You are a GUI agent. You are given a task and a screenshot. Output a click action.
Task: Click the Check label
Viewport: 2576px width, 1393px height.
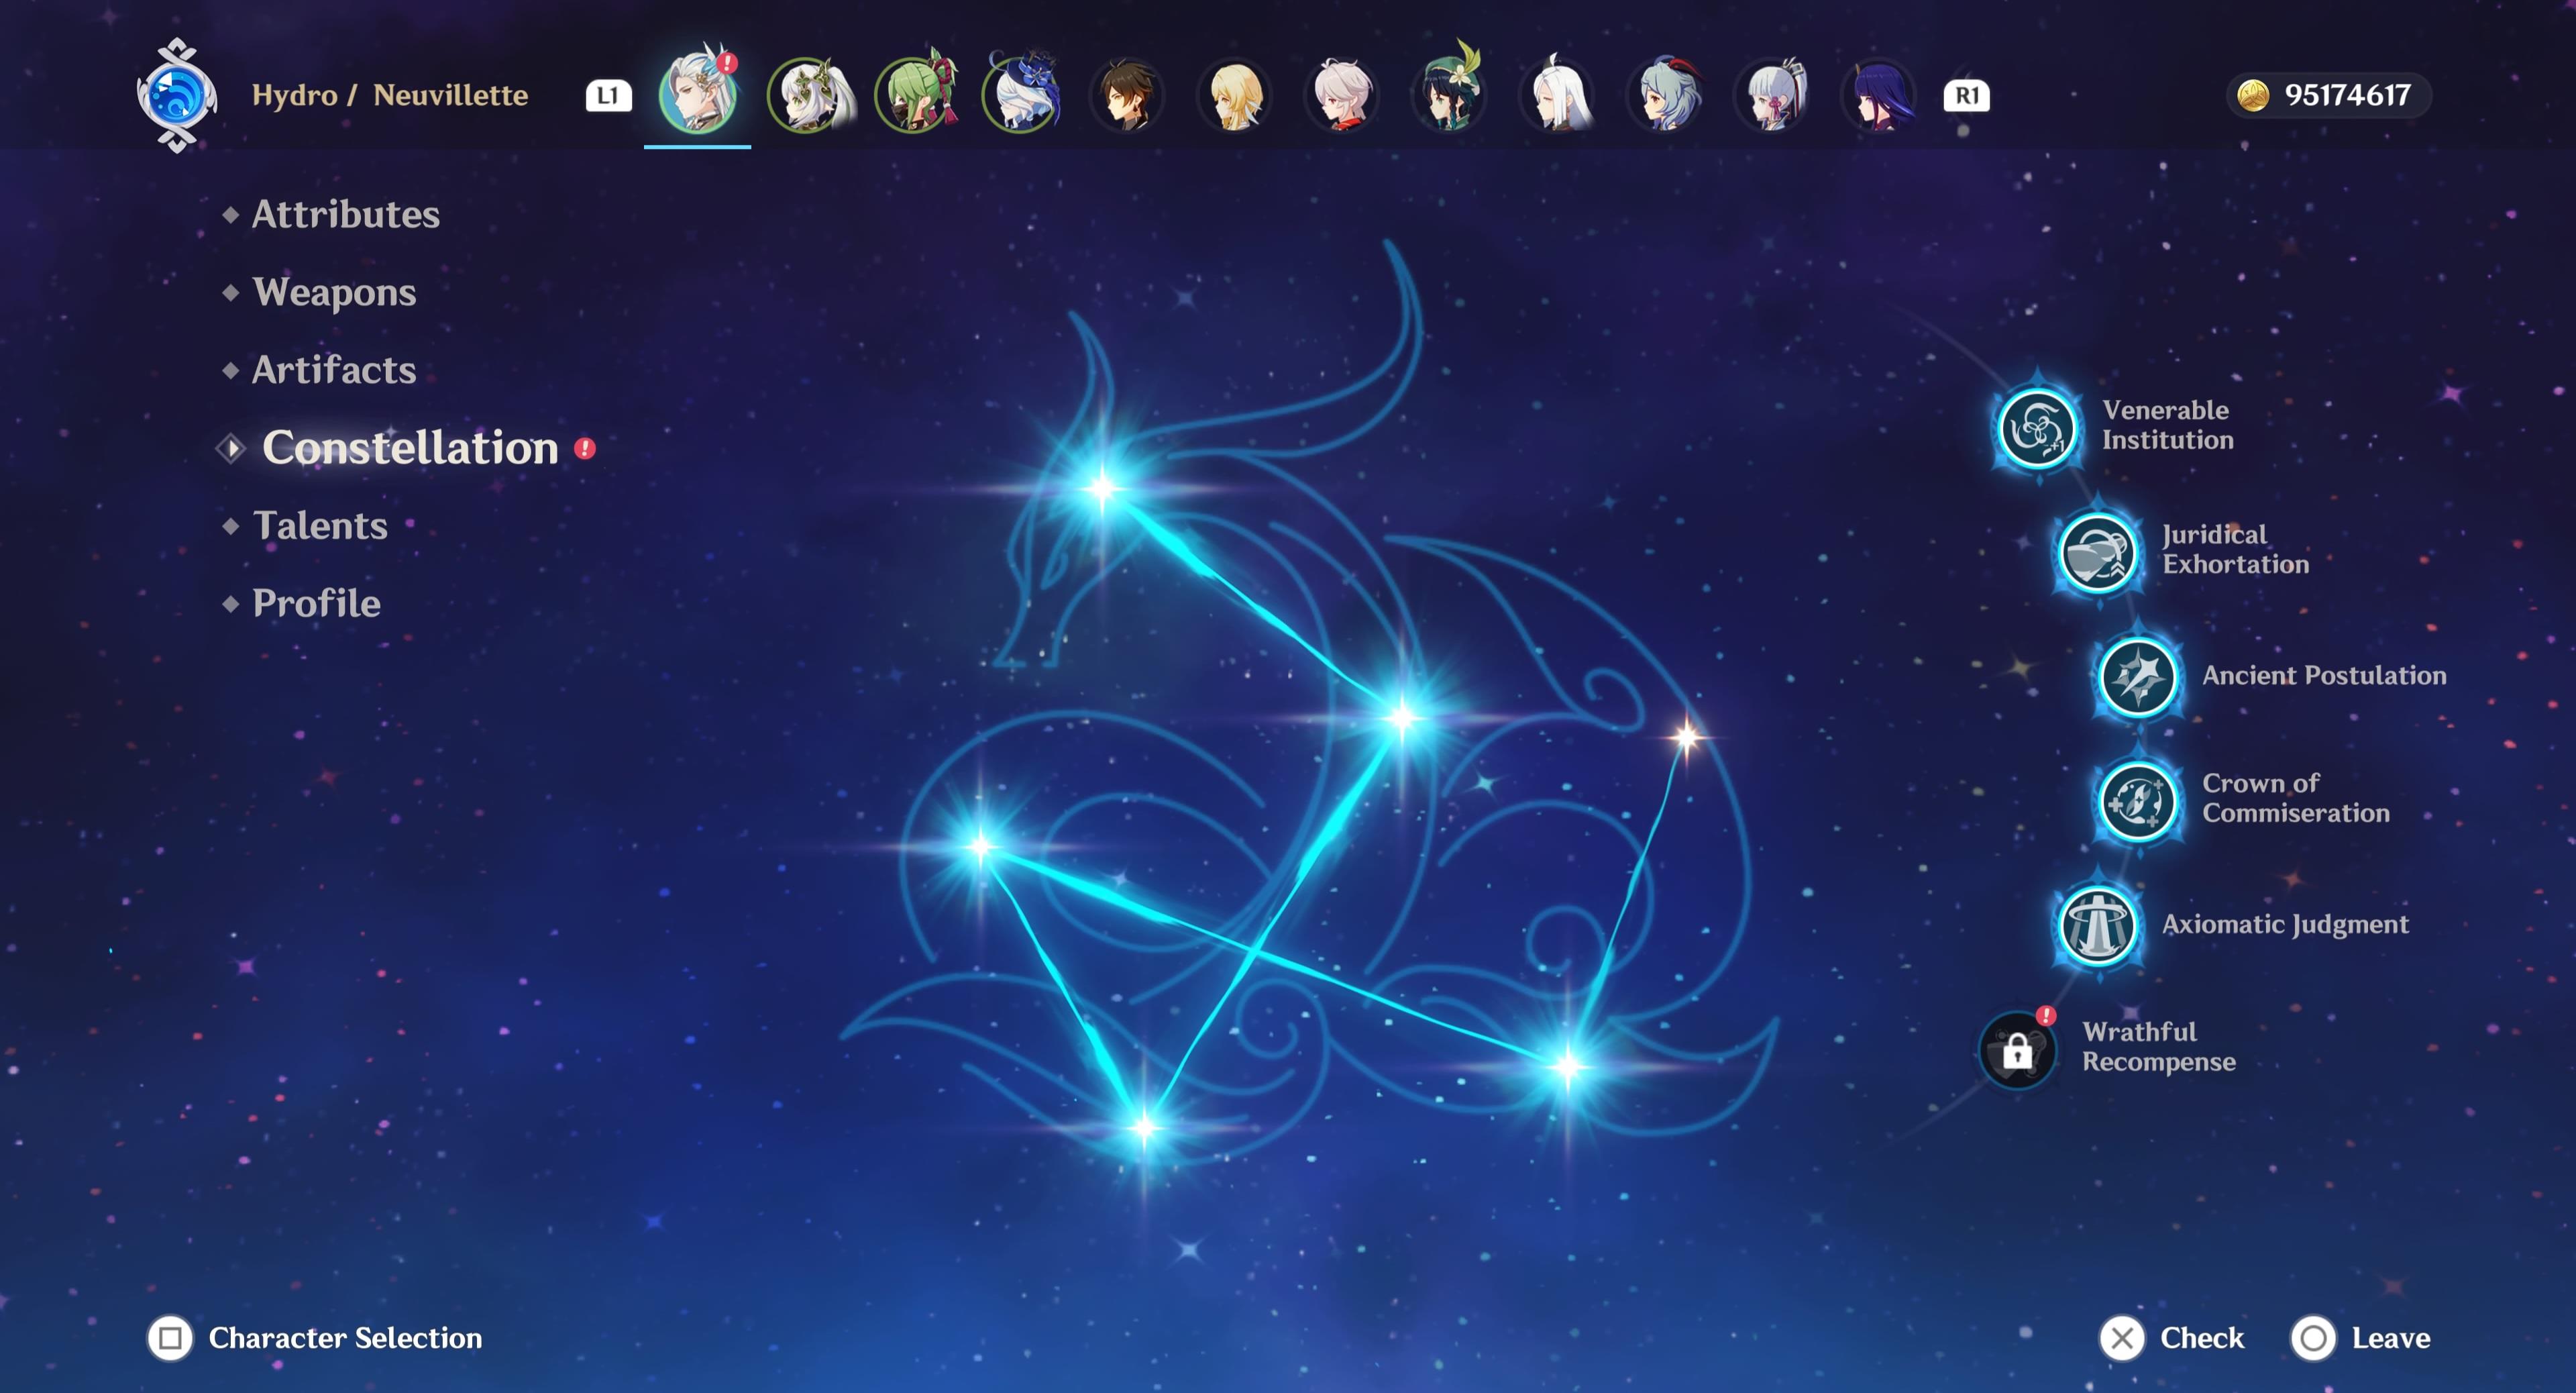tap(2202, 1338)
